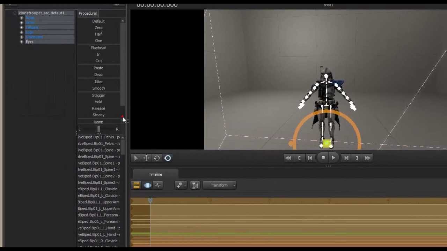Collapse the clonetrooper_arc_defaut1 tree node
This screenshot has height=251, width=447.
15,13
